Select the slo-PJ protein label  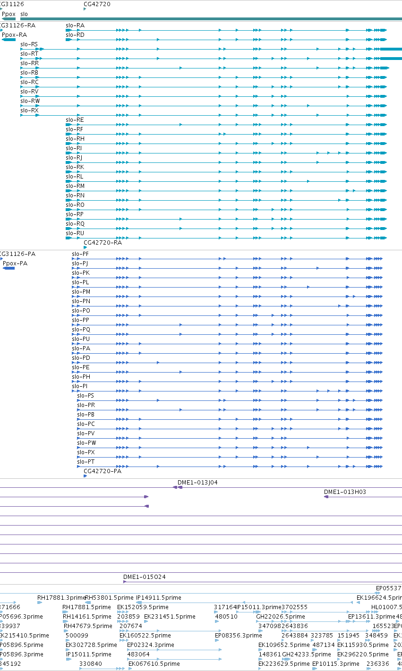pyautogui.click(x=80, y=263)
